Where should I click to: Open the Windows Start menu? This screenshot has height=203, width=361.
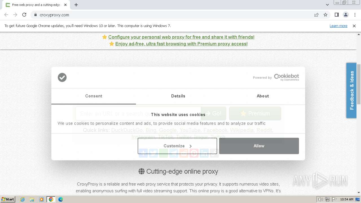[8, 199]
